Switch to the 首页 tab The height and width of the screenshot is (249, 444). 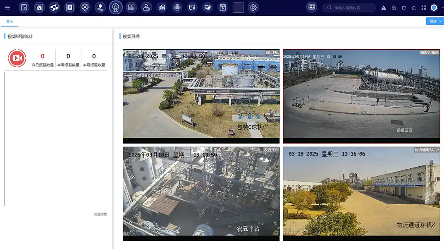pyautogui.click(x=10, y=22)
